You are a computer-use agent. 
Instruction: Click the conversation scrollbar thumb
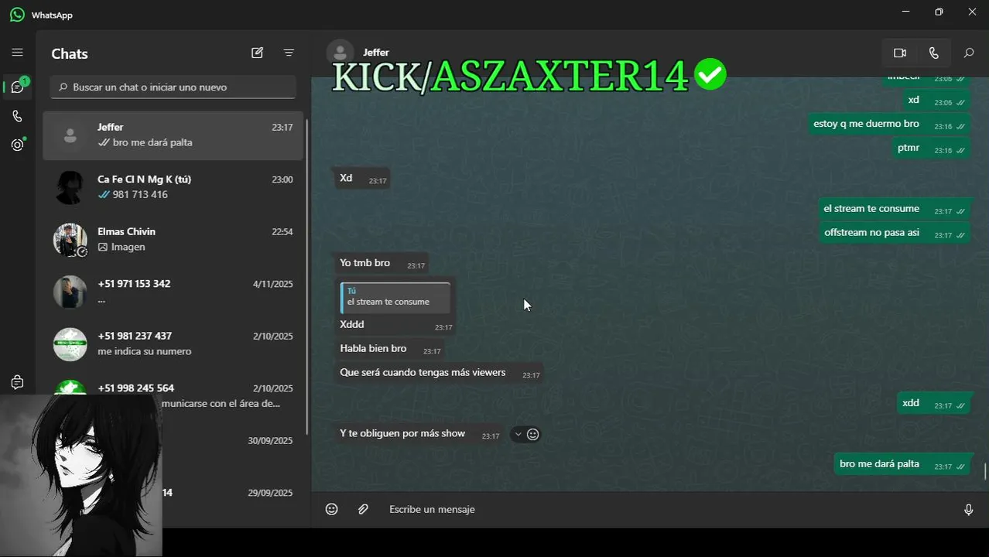(x=985, y=472)
